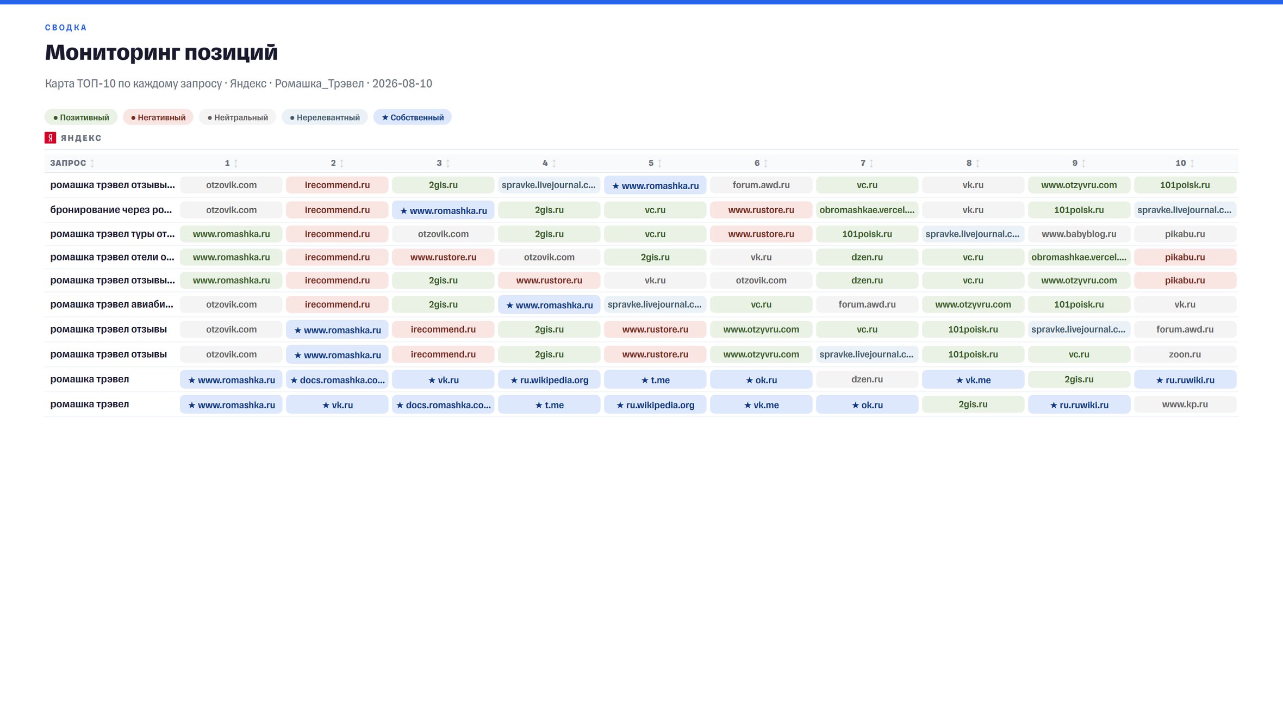Click sort arrows on position column 6
The image size is (1283, 722).
click(766, 163)
